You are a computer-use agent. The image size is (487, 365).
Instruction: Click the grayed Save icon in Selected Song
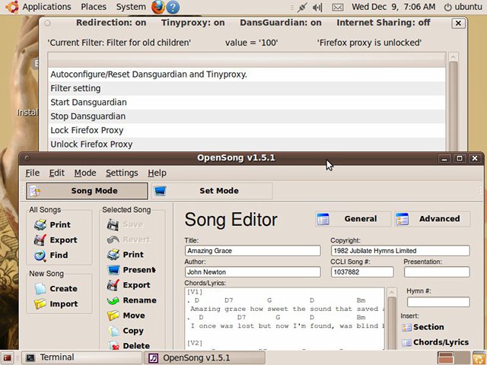(113, 224)
